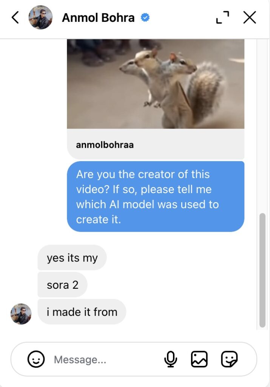270x387 pixels.
Task: Open the anmolbohraa username link
Action: 105,145
